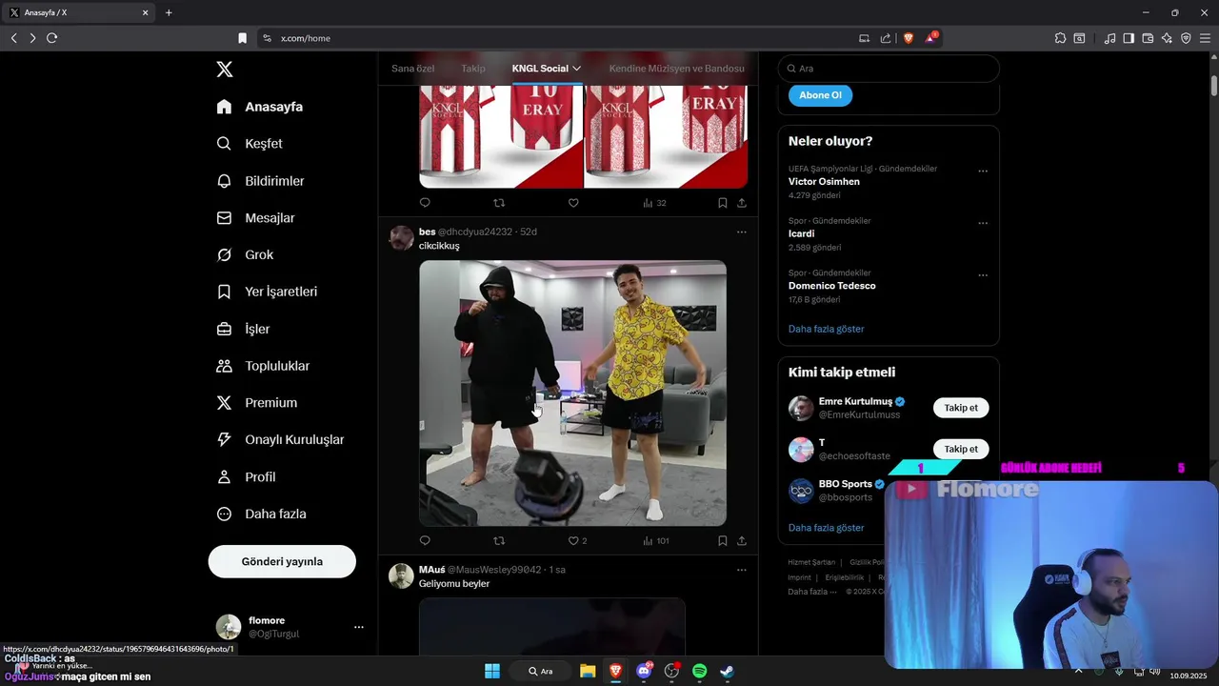Open Onaylı Kuruluşlar page
Screen dimensions: 1219x686
[x=281, y=440]
